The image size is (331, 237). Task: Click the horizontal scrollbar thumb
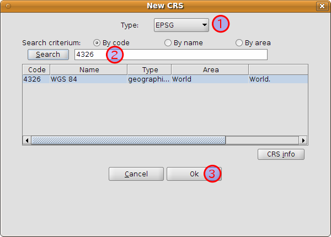coord(128,141)
